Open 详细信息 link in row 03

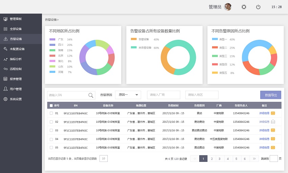click(264, 131)
